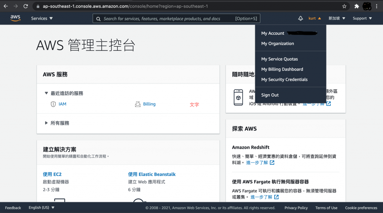Collapse the kurt account dropdown
Image resolution: width=383 pixels, height=213 pixels.
pyautogui.click(x=315, y=18)
